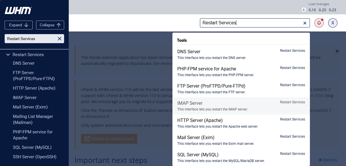Viewport: 346px width, 166px height.
Task: Click the Load Averages arrow icon
Action: pos(303,9)
